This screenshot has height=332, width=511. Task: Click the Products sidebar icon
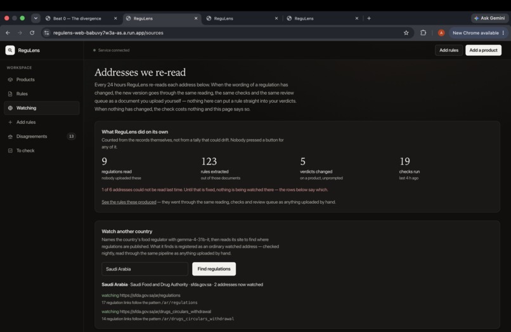coord(10,79)
